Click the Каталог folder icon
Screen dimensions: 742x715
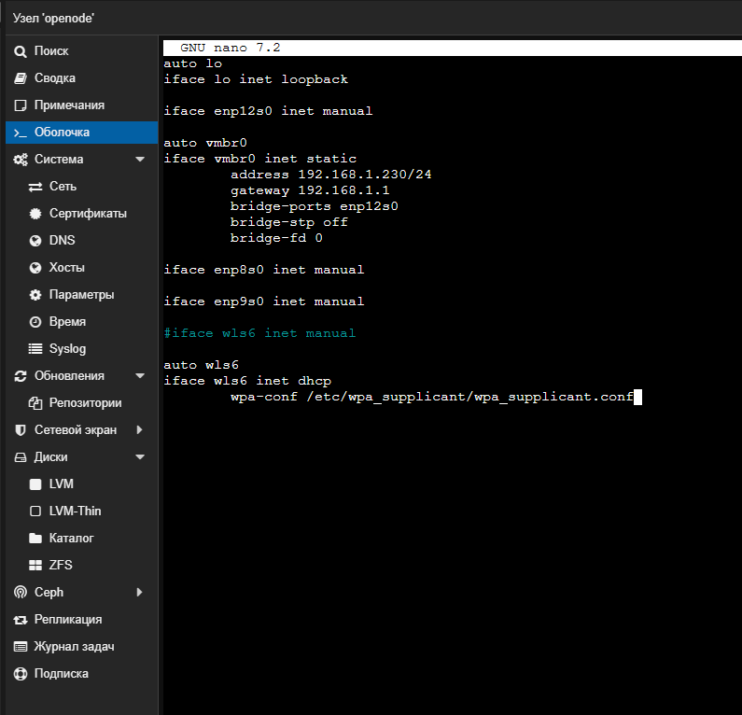tap(35, 538)
